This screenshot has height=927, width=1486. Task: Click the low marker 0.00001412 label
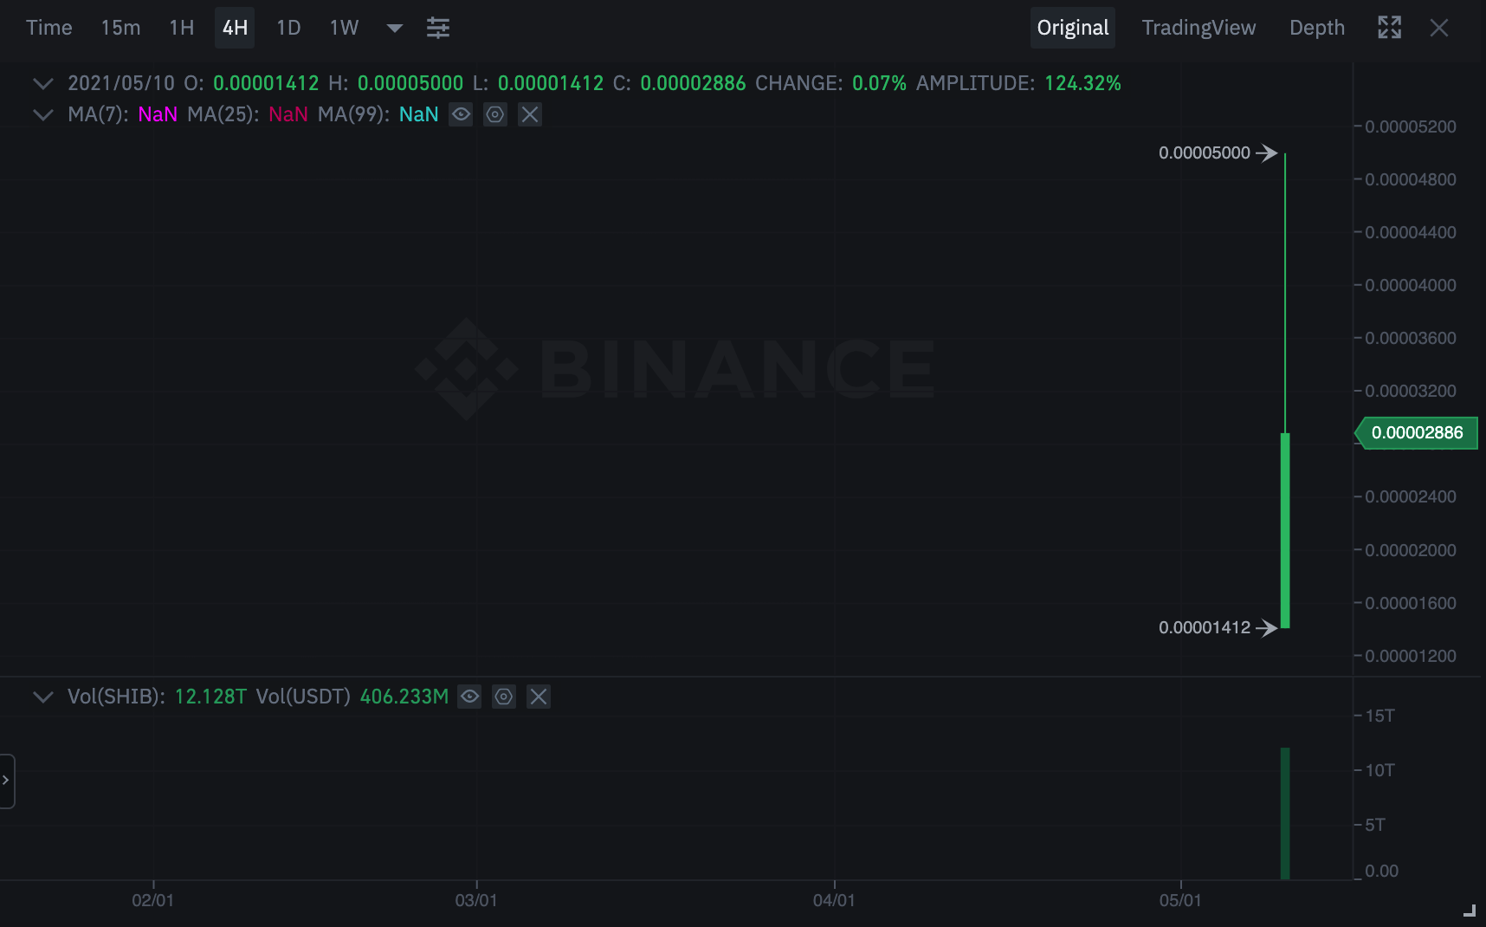[1205, 627]
